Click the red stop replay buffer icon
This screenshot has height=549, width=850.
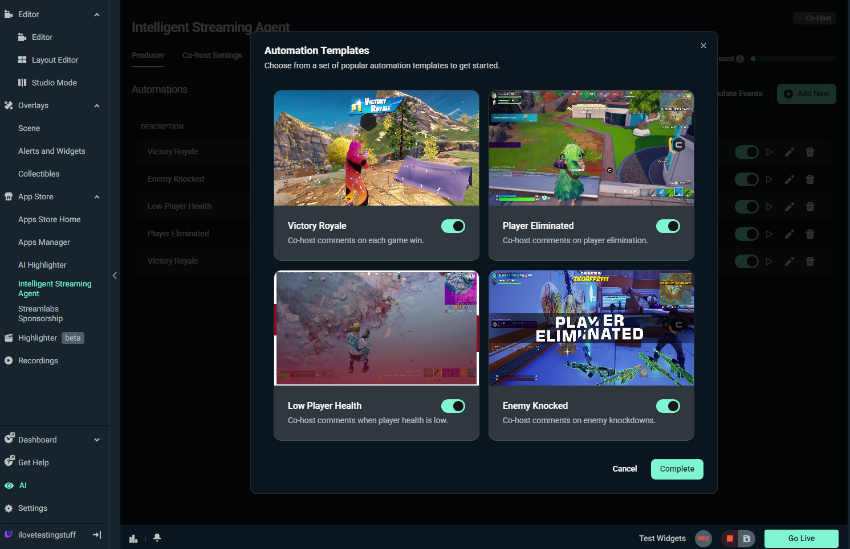tap(730, 538)
